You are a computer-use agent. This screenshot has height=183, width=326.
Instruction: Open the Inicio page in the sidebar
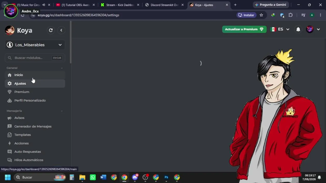pyautogui.click(x=35, y=75)
